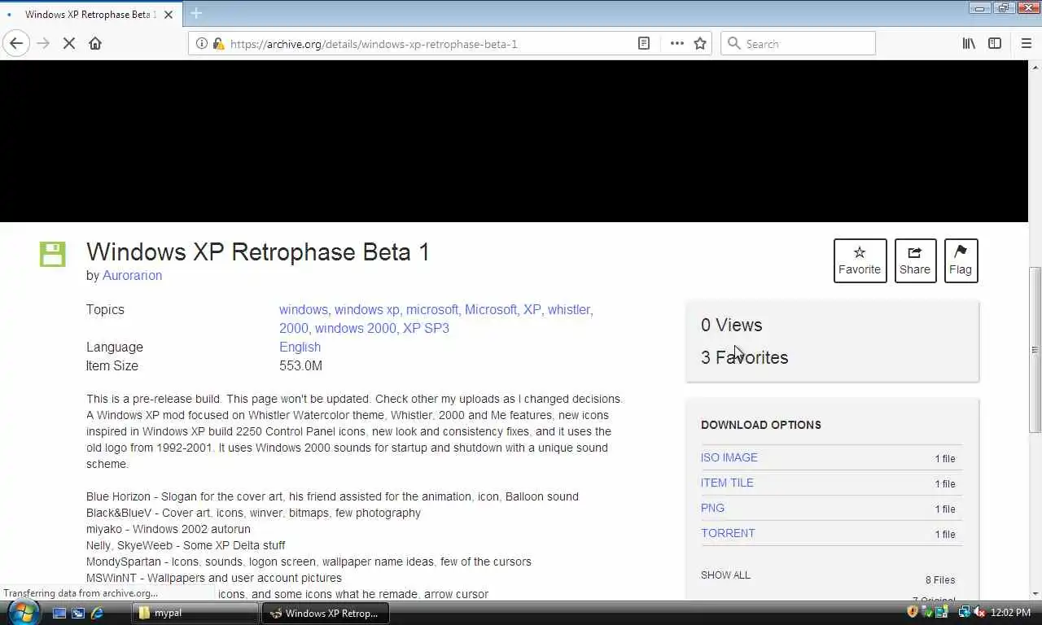Show the sidebars panel
Screen dimensions: 1042x625
point(995,44)
